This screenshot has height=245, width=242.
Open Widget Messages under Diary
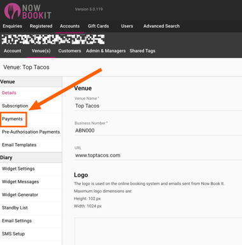tap(31, 182)
